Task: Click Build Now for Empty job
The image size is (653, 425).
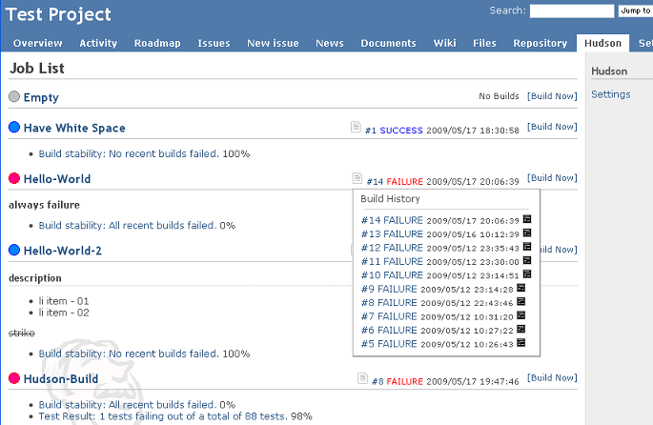Action: 552,96
